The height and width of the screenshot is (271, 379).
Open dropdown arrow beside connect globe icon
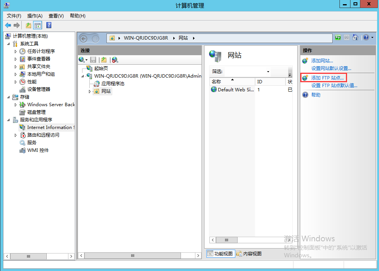[x=87, y=60]
